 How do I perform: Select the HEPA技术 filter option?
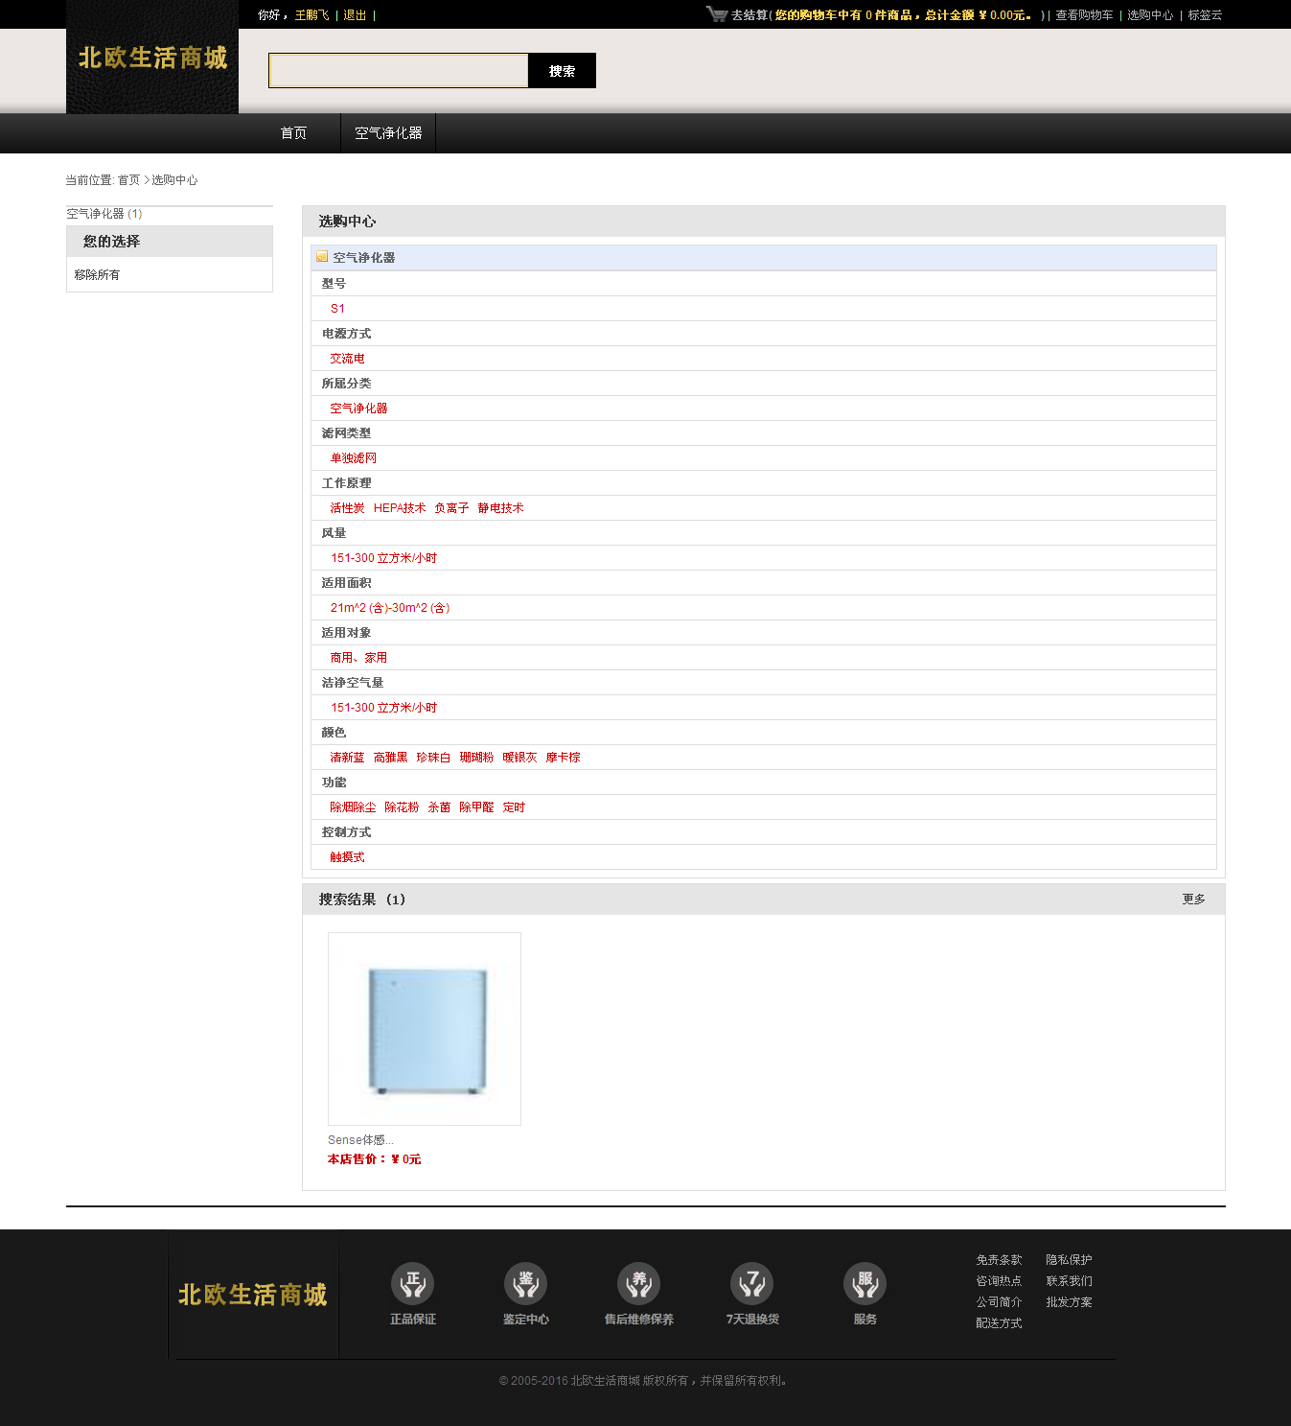(400, 507)
